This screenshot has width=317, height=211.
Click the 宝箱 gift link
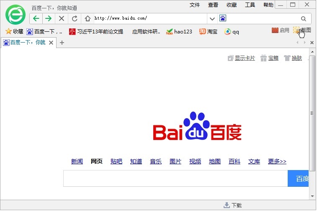pyautogui.click(x=270, y=58)
